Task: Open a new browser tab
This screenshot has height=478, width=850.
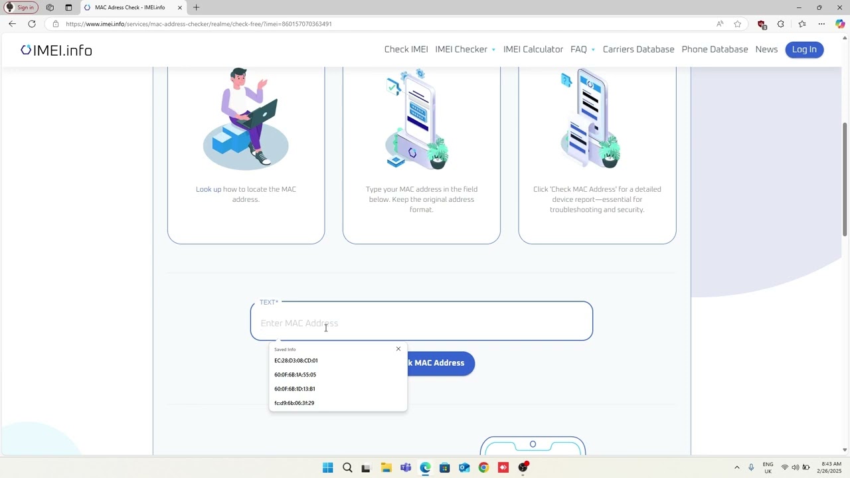Action: coord(196,7)
